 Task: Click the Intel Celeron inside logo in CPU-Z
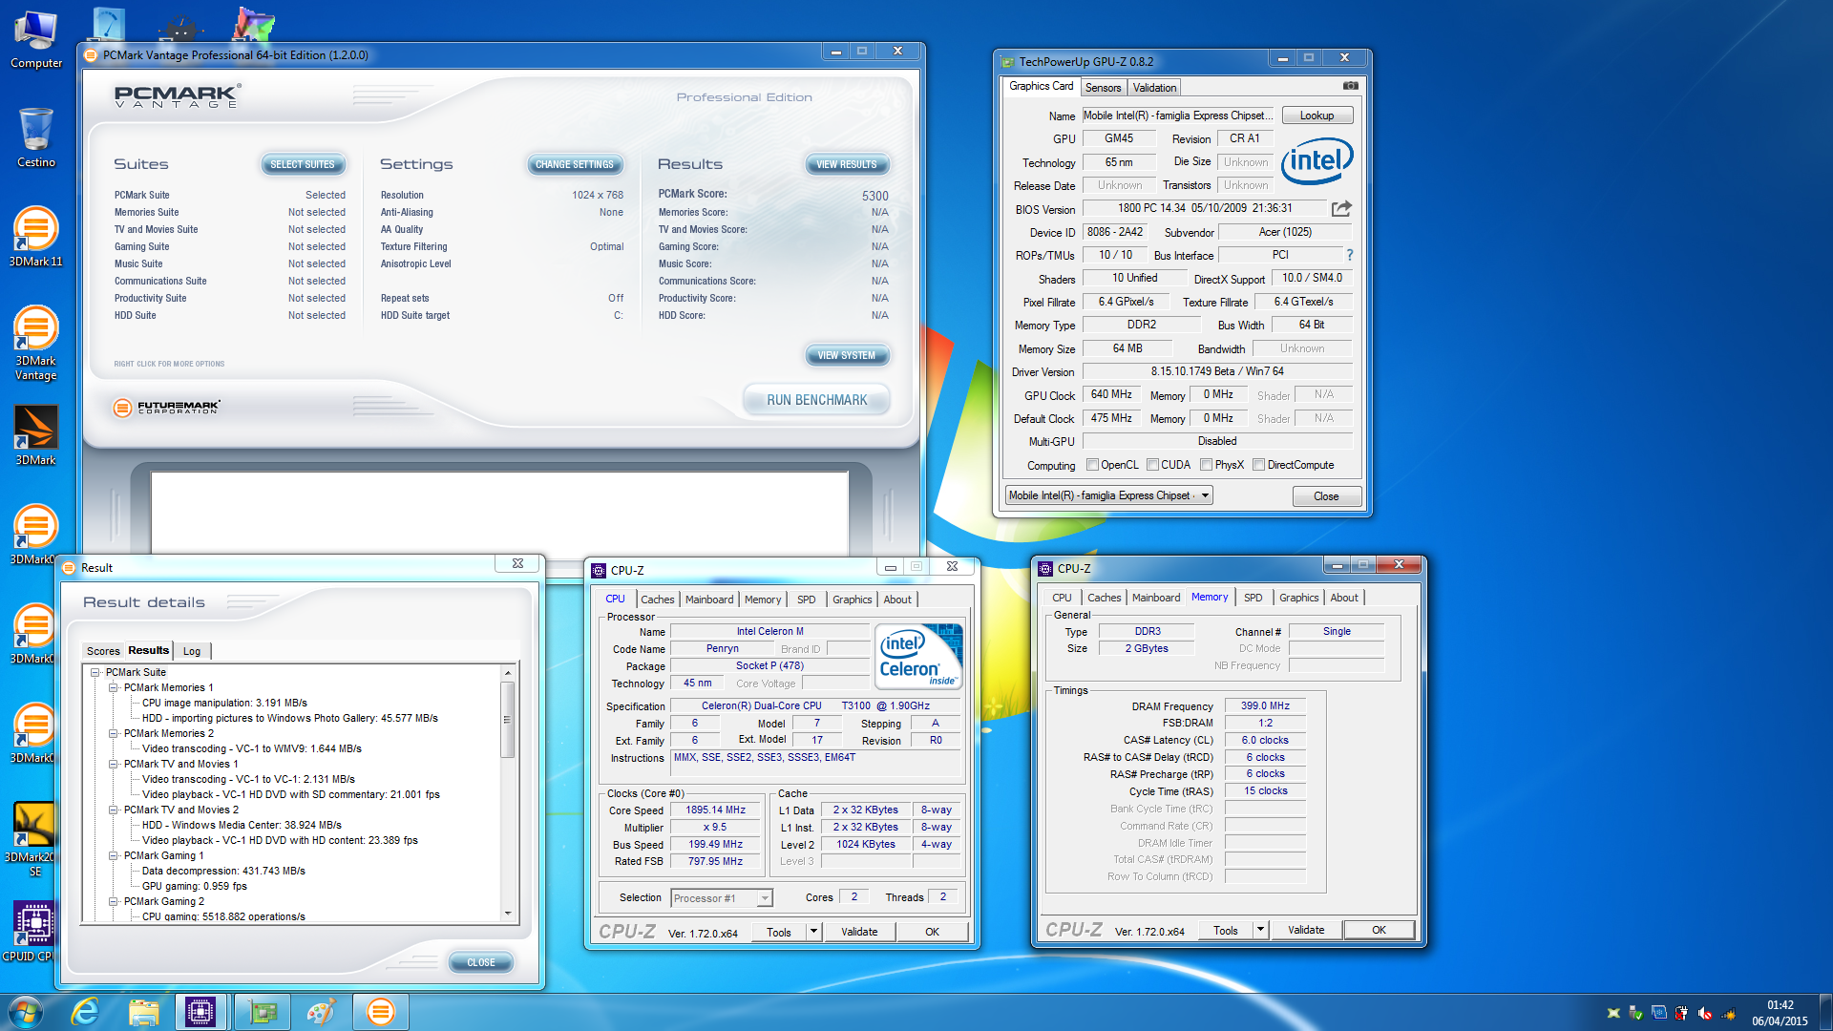click(x=920, y=657)
